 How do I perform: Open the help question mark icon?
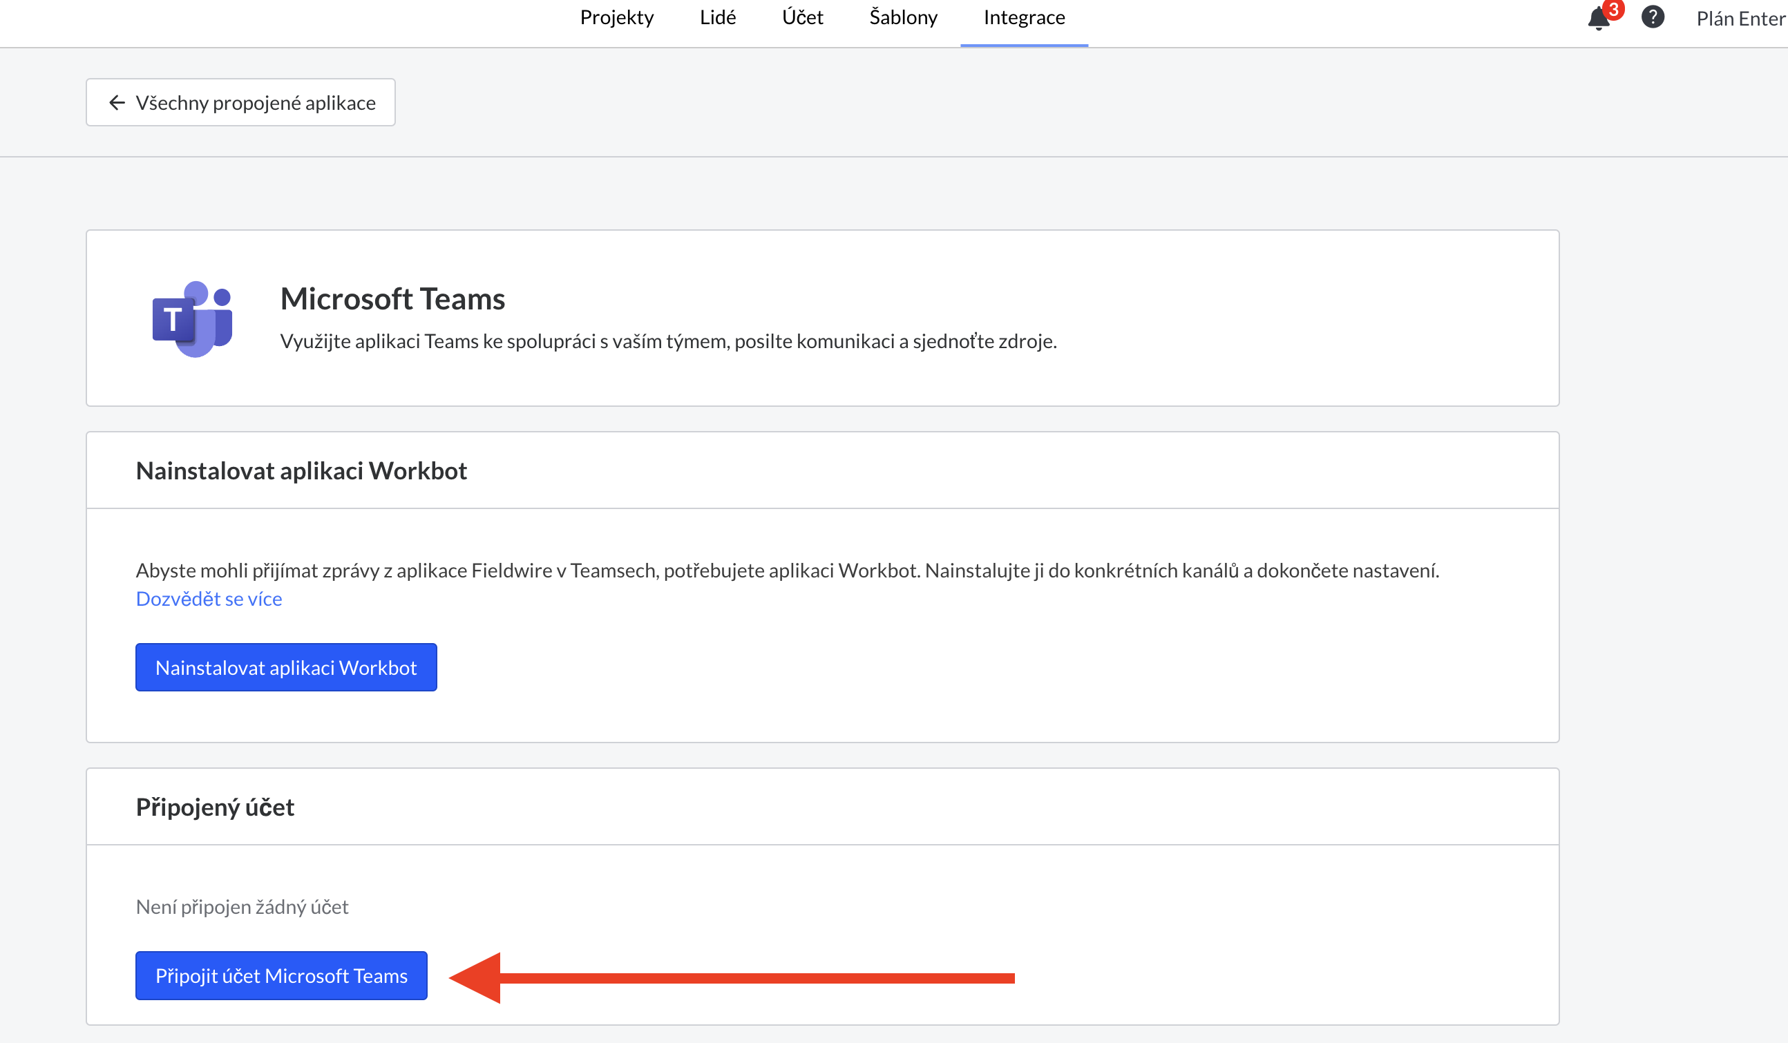[1653, 17]
